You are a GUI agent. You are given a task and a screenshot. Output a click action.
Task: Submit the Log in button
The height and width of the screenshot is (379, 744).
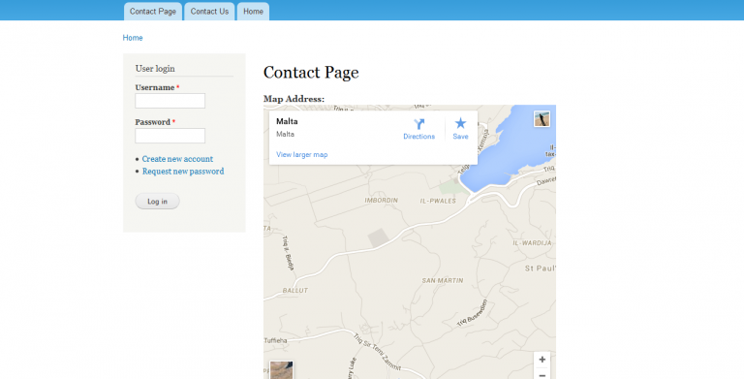coord(157,202)
